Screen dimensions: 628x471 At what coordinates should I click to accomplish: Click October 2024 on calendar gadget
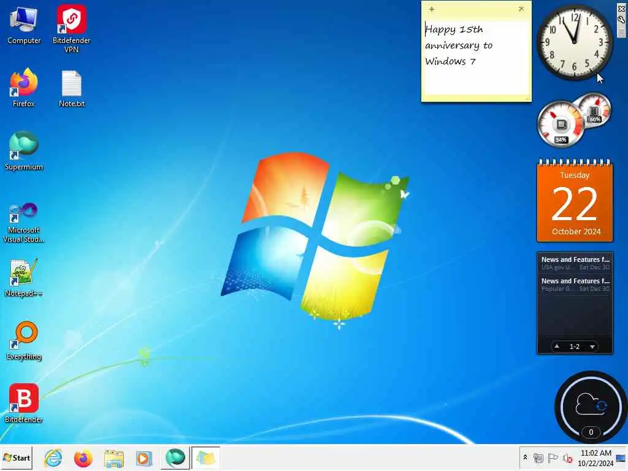[x=576, y=231]
